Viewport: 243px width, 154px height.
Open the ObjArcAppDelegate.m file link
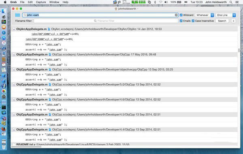pos(31,29)
